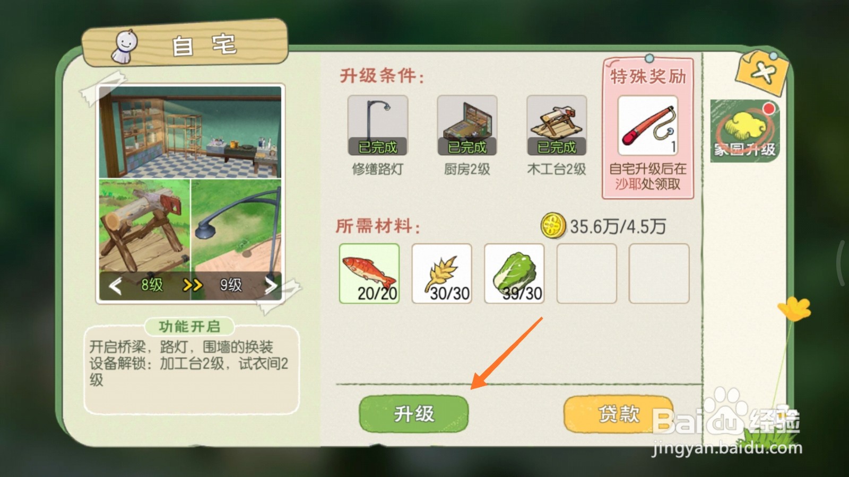The width and height of the screenshot is (849, 477).
Task: Select the 修缮路灯 street lamp condition icon
Action: [x=378, y=125]
